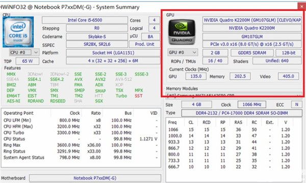306x183 pixels.
Task: Close the System Summary window
Action: coord(301,6)
